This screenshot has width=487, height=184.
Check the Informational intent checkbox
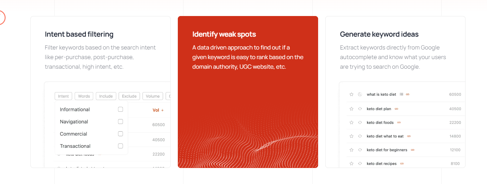pyautogui.click(x=120, y=110)
